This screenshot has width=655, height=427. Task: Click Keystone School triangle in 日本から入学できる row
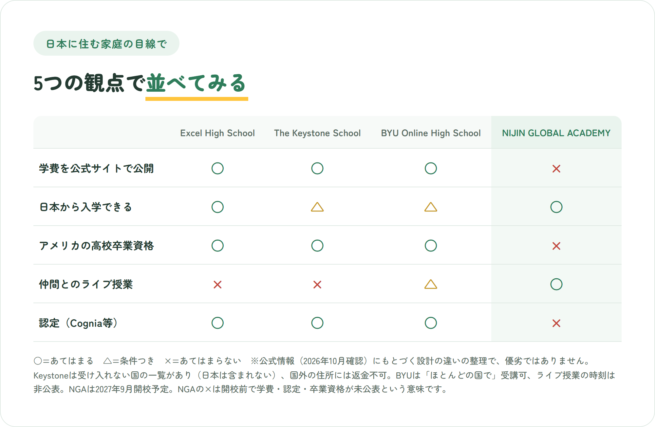coord(317,207)
